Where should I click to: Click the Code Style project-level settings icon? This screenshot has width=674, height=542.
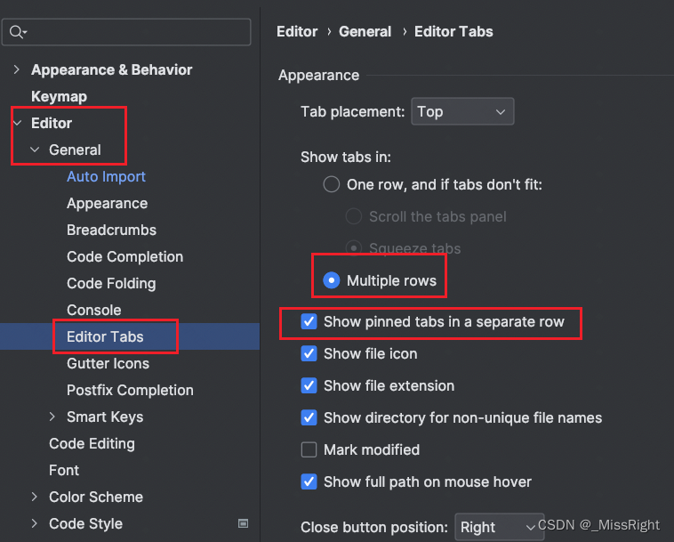pos(244,523)
